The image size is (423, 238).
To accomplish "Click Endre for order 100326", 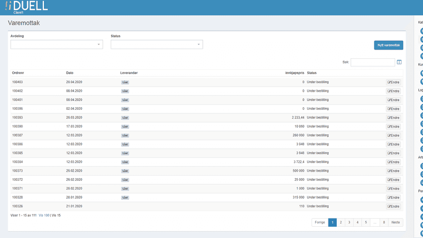I will 393,207.
